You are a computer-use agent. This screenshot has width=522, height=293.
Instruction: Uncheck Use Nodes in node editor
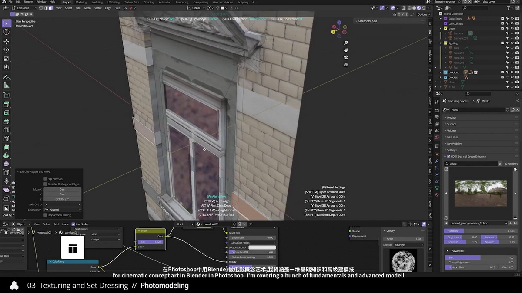[x=73, y=224]
